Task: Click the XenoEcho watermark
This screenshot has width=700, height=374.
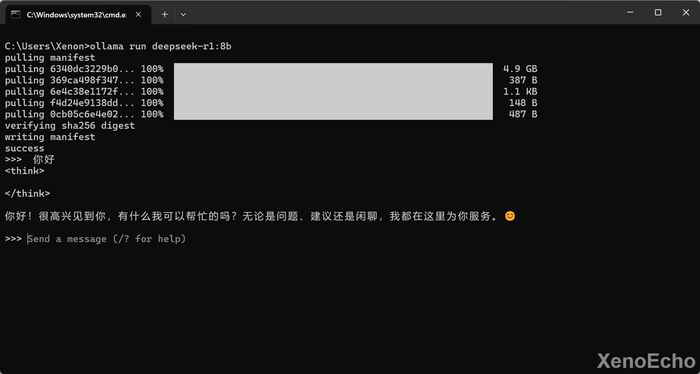Action: point(646,361)
